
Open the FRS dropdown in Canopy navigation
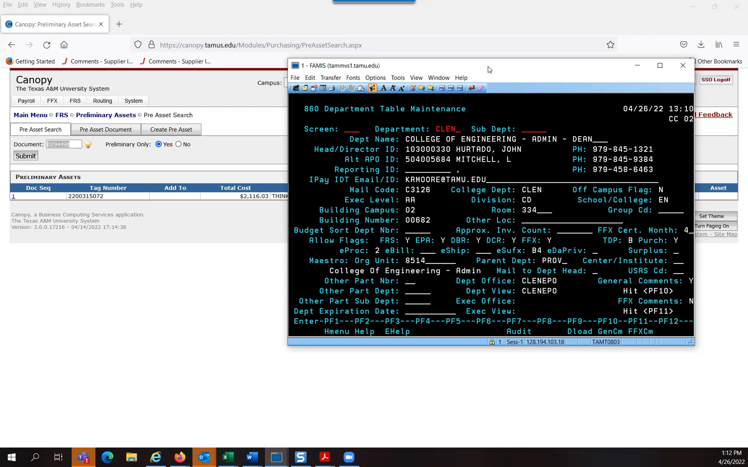(75, 101)
